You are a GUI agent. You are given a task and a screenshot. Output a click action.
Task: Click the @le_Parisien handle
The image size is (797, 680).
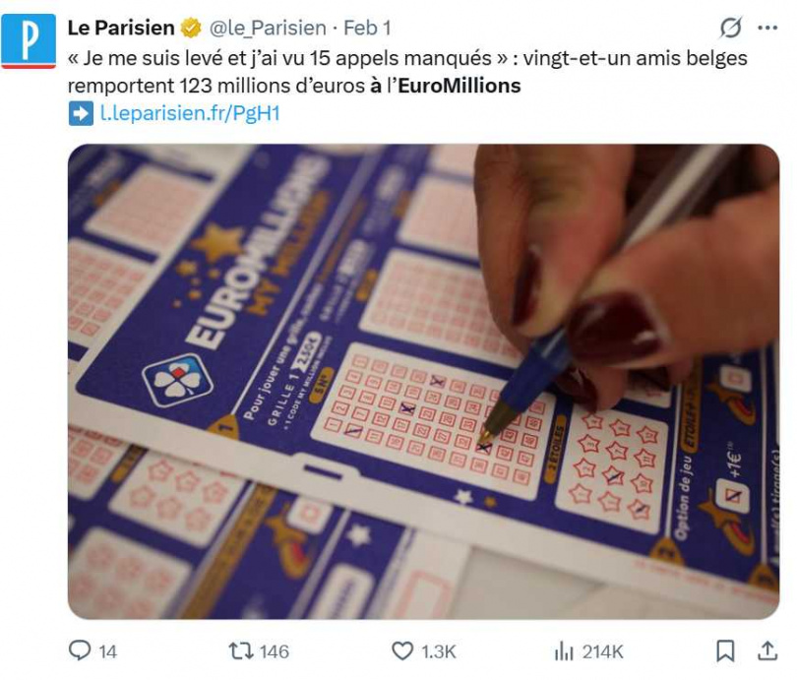point(267,28)
